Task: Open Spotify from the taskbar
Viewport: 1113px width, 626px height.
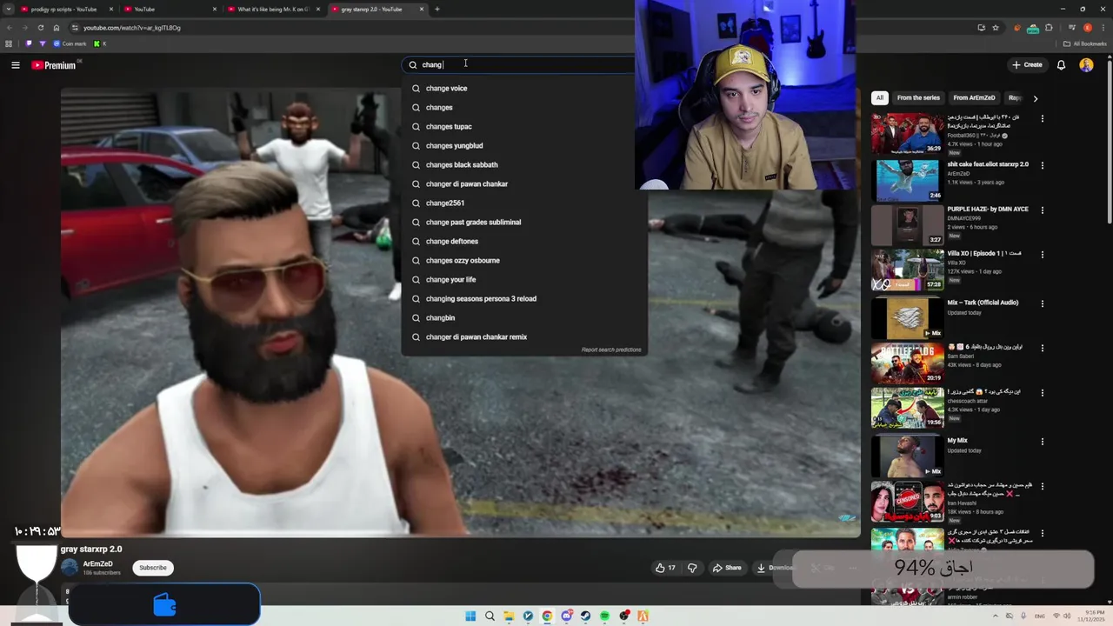Action: click(x=604, y=616)
